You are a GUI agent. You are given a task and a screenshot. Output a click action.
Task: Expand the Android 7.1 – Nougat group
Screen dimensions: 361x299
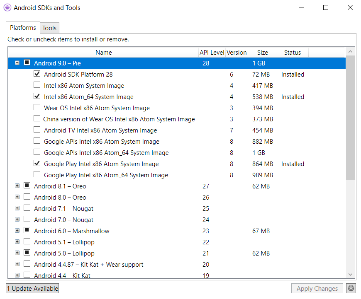(17, 208)
